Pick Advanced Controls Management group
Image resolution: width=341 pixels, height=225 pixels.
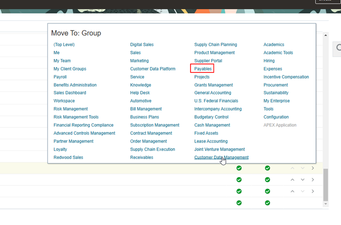coord(84,133)
